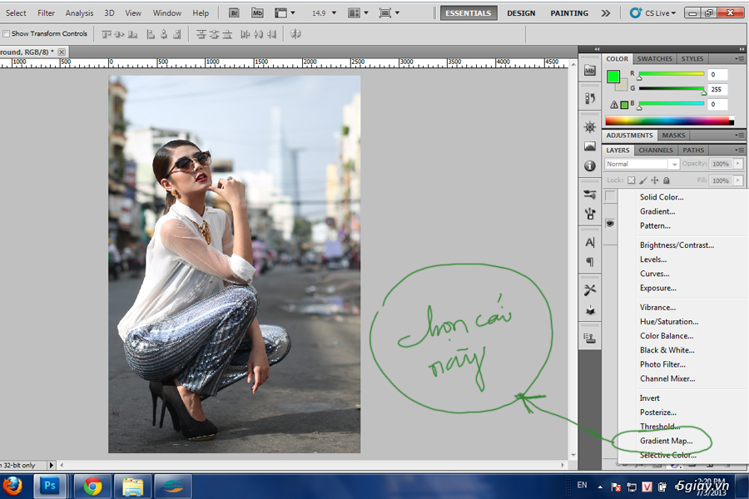Choose Gradient Map from the adjustment menu
Viewport: 749px width, 499px height.
666,441
